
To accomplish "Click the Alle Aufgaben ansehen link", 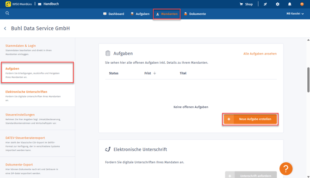I will click(260, 54).
